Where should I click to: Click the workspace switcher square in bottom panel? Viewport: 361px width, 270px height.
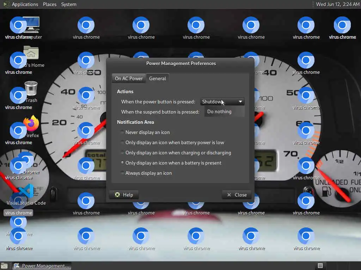pos(320,266)
